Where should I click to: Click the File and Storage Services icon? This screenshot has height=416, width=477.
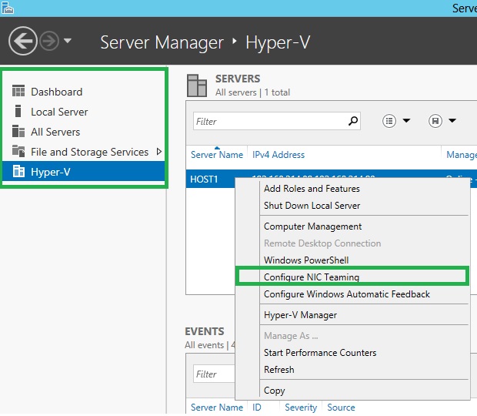click(x=18, y=151)
